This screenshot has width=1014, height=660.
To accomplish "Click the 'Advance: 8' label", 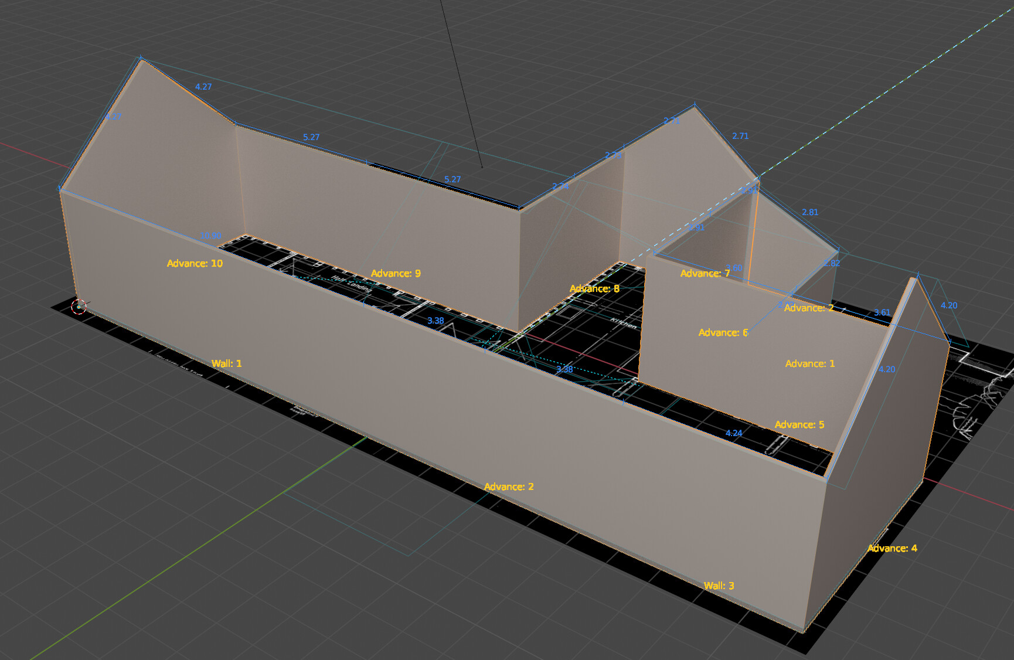I will click(x=594, y=288).
